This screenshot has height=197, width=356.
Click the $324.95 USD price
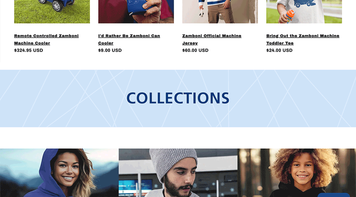pos(28,50)
